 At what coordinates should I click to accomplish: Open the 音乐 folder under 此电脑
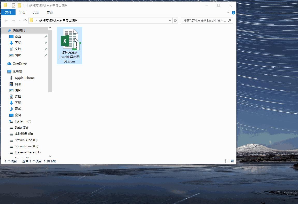click(x=18, y=109)
